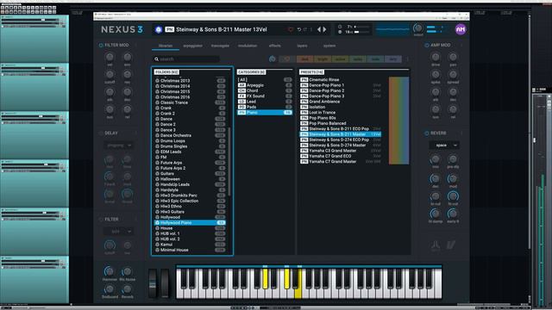This screenshot has width=552, height=310.
Task: Open Reverb section three-dot menu
Action: tap(461, 133)
